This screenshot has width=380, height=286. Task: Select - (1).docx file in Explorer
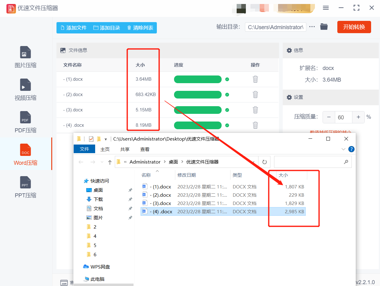(x=223, y=187)
